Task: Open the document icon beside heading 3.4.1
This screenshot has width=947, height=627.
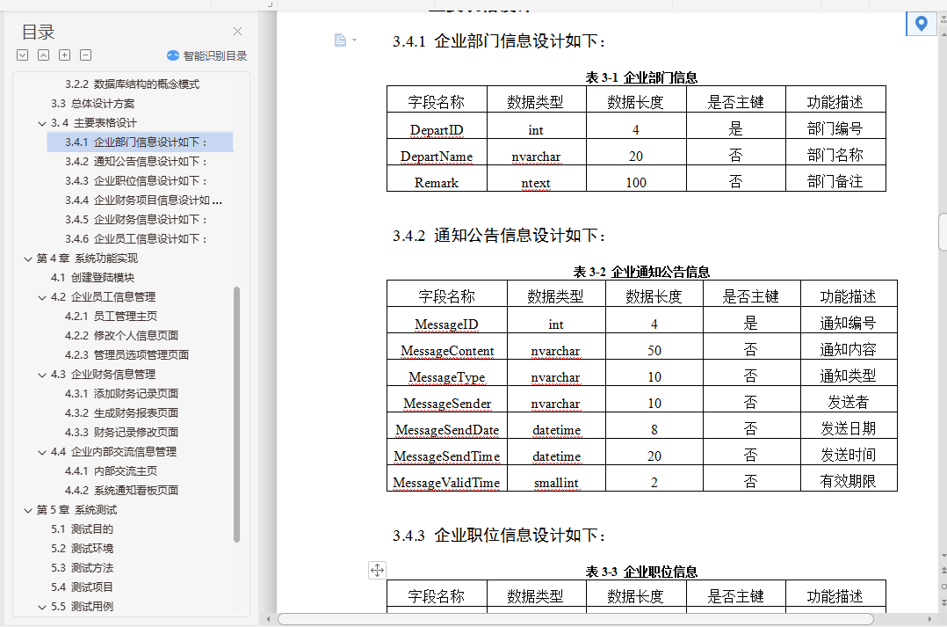Action: (x=340, y=40)
